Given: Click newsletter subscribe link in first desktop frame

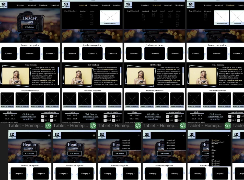Looking at the screenshot, I should tap(28, 117).
